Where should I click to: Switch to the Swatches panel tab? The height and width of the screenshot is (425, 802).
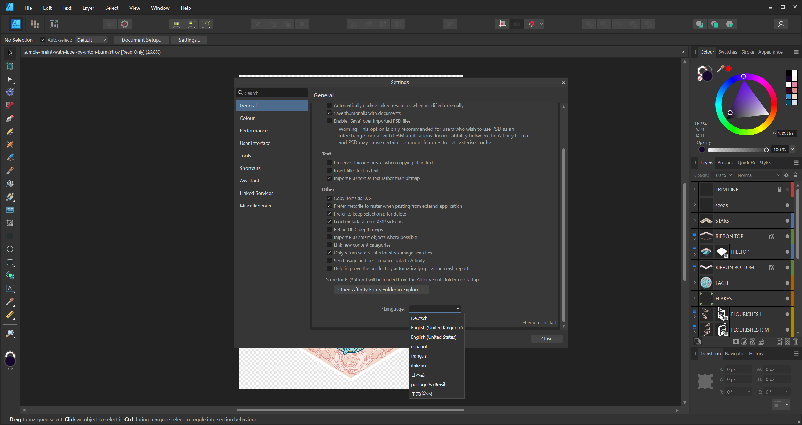click(727, 52)
